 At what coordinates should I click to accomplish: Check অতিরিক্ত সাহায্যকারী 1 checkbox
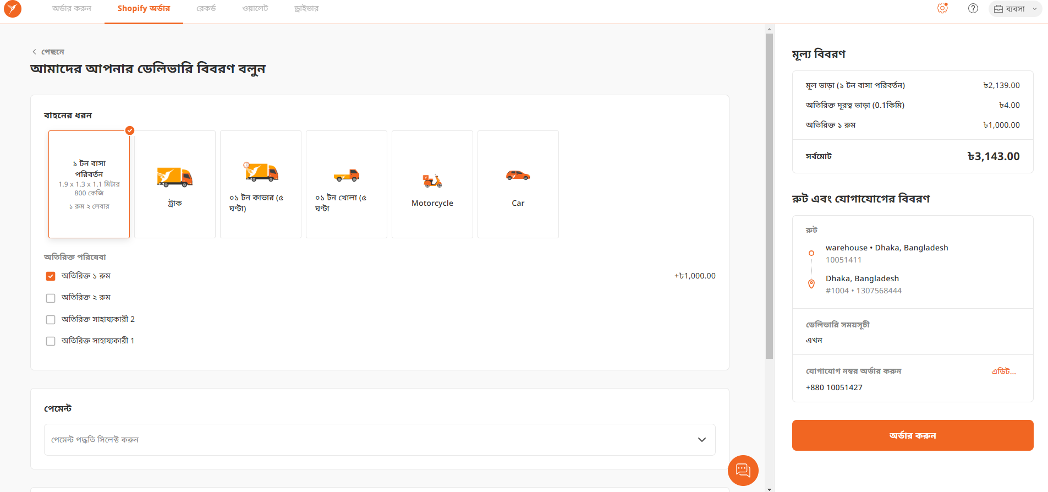[x=51, y=341]
